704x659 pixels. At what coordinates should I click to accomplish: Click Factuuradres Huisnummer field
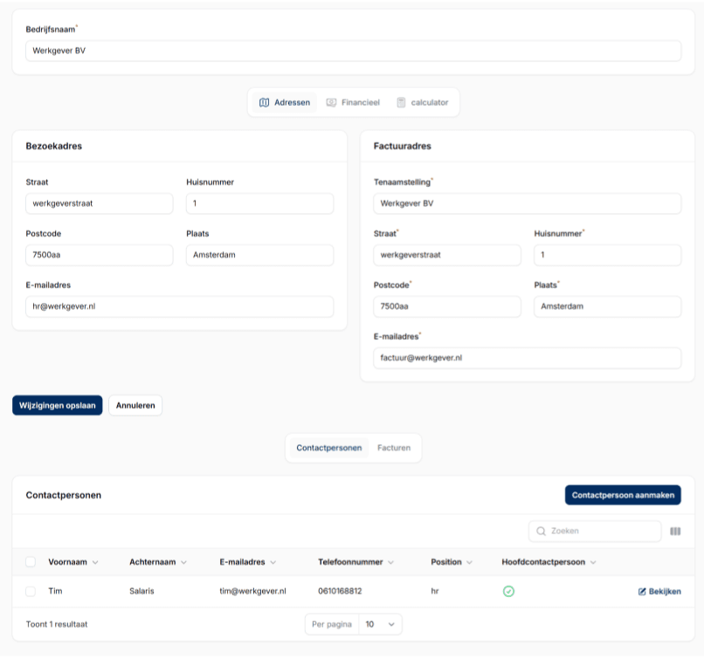click(607, 255)
